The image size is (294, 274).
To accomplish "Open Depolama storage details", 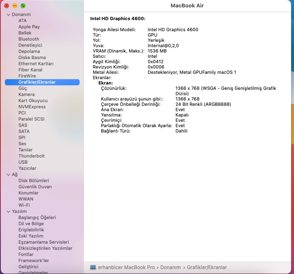I will click(x=29, y=52).
